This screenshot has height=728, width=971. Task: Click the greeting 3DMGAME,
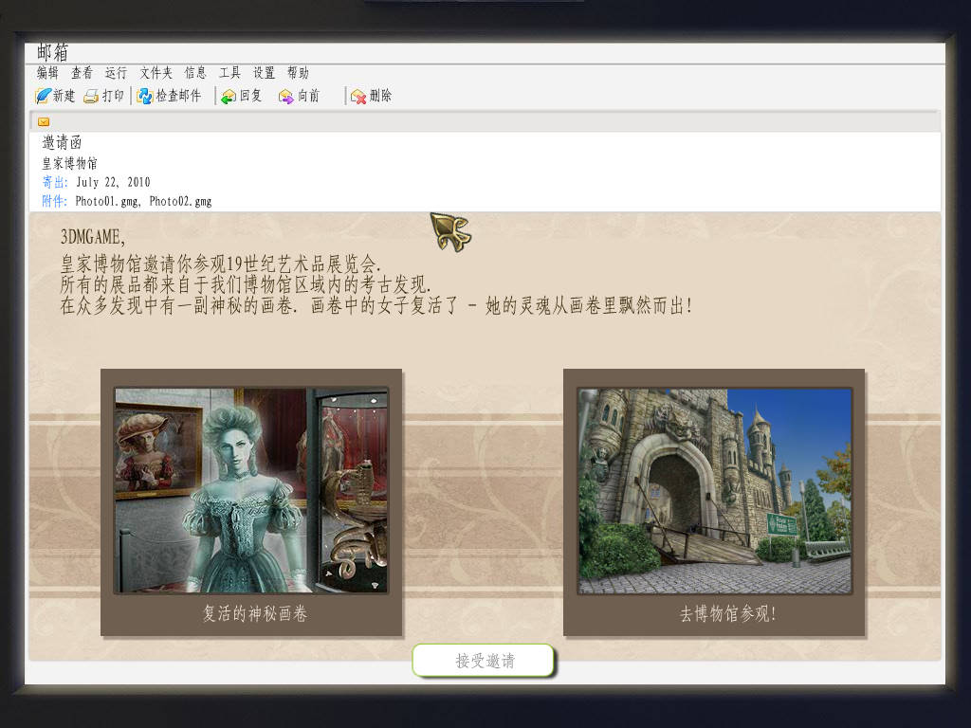(93, 237)
